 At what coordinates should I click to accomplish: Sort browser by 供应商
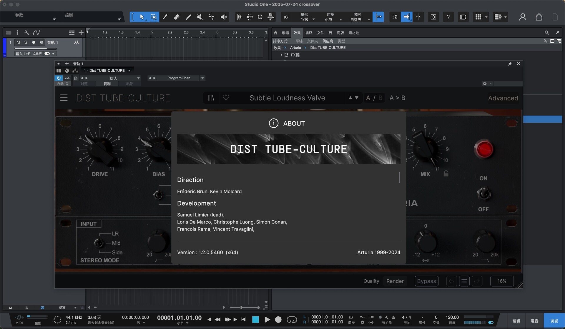[328, 41]
